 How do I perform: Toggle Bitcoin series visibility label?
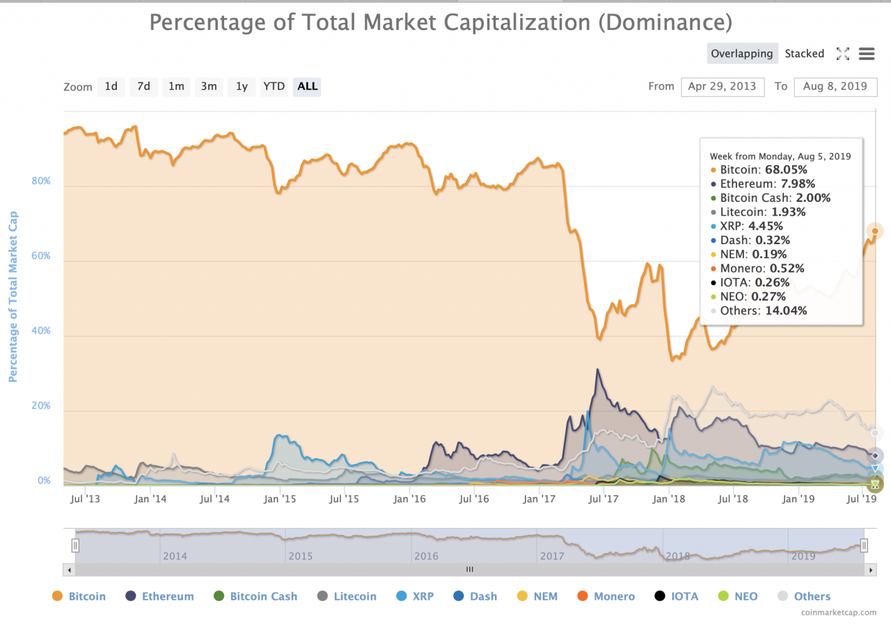87,596
